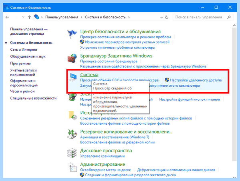Screen dimensions: 240x181
Task: Go to the Сеть и Интернет category
Action: 24,50
